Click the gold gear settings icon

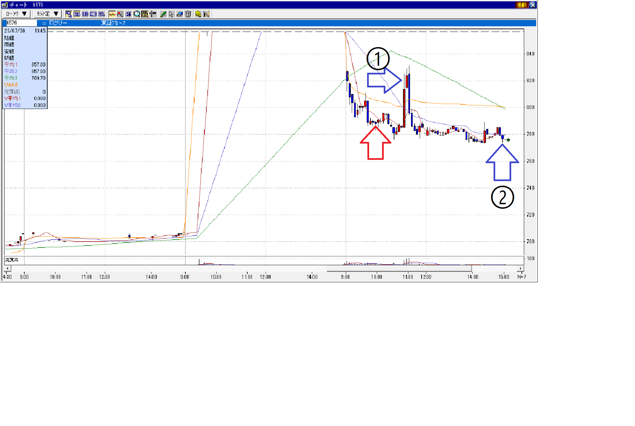[x=198, y=14]
